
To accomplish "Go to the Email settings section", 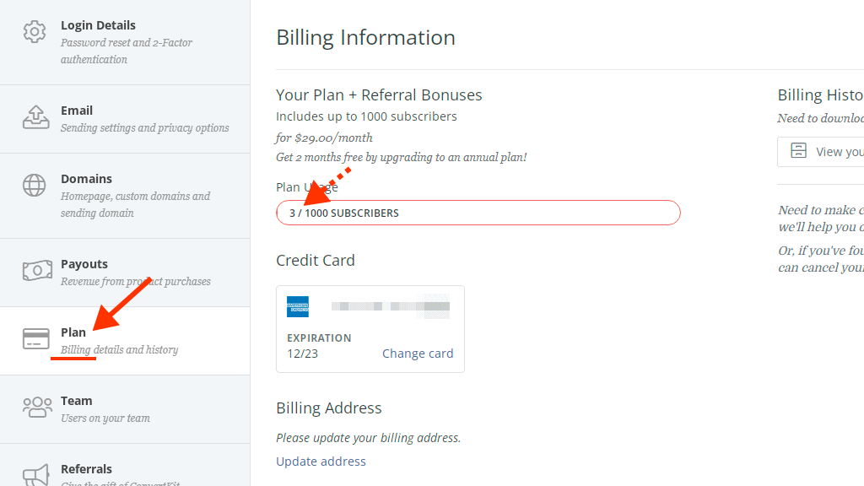I will 125,119.
